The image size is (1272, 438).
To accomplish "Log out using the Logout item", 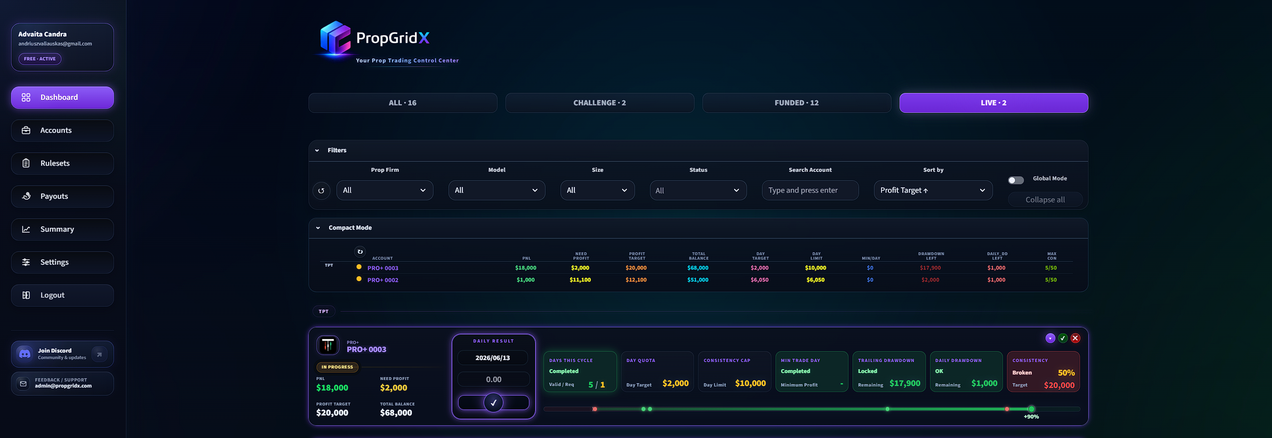I will pyautogui.click(x=62, y=295).
